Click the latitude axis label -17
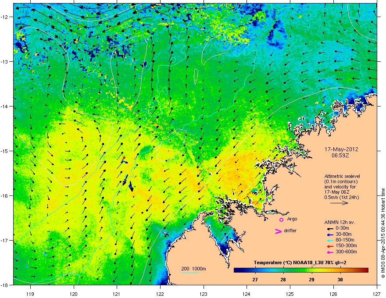This screenshot has height=298, width=386. [x=4, y=240]
